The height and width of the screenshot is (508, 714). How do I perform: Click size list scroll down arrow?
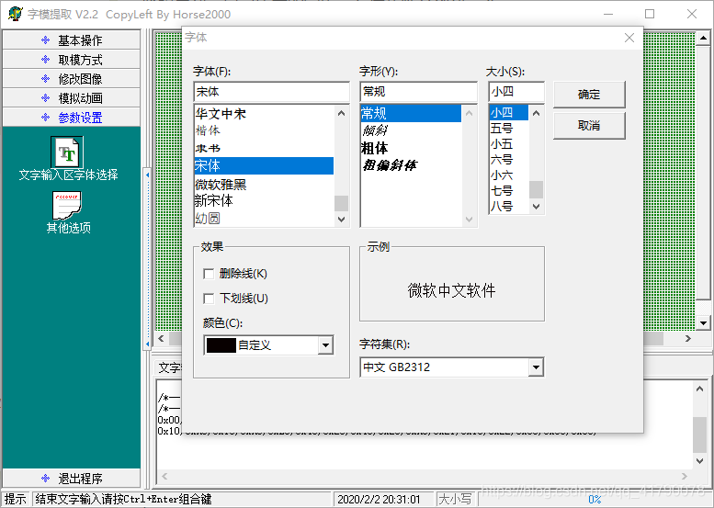[x=536, y=206]
